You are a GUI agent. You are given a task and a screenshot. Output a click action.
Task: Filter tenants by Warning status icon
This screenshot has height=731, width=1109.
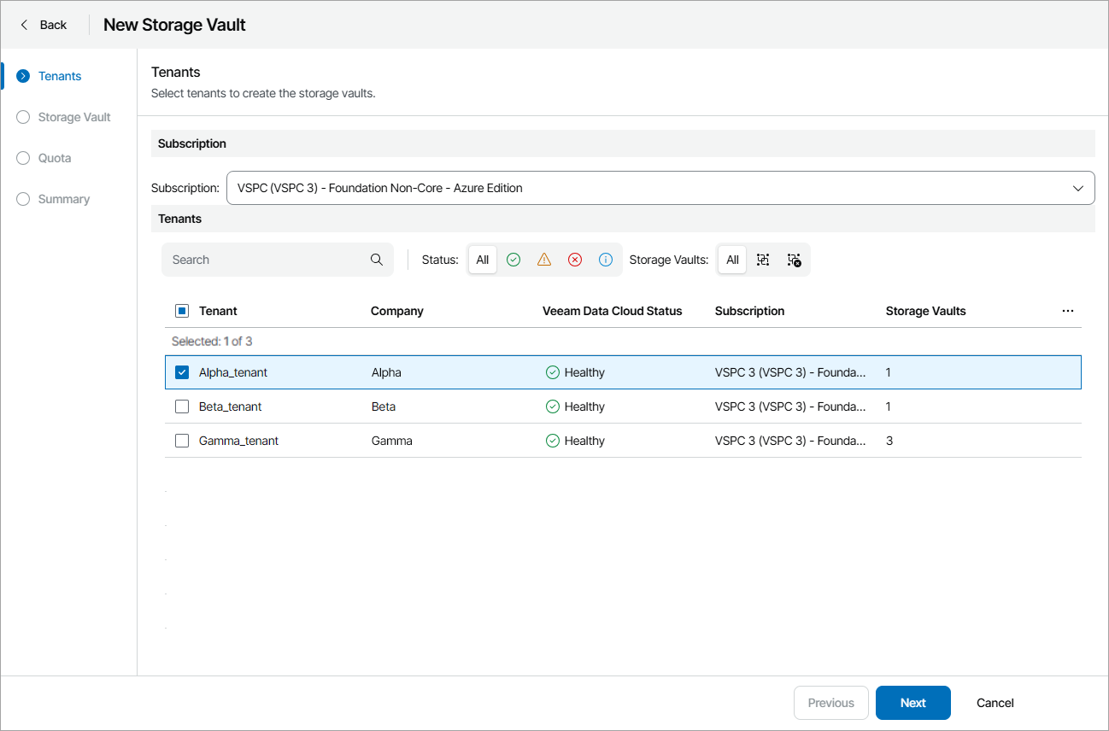pos(544,260)
